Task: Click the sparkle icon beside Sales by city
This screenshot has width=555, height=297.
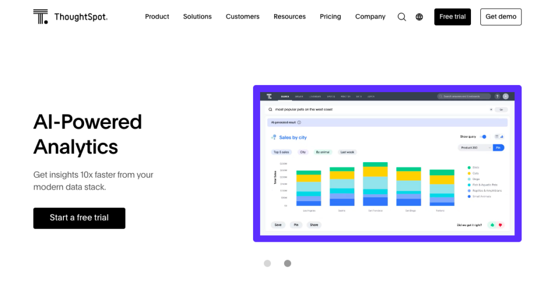Action: pos(274,137)
